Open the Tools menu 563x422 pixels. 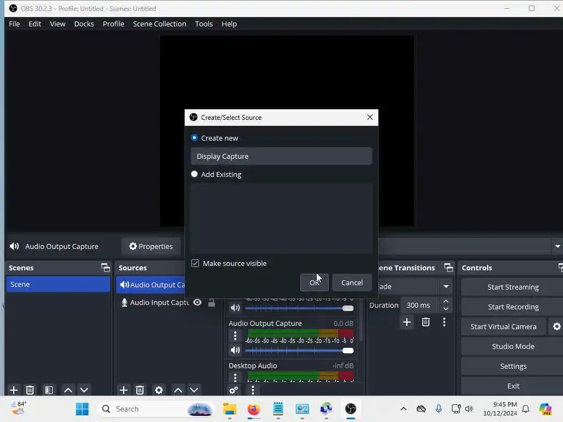[x=204, y=24]
